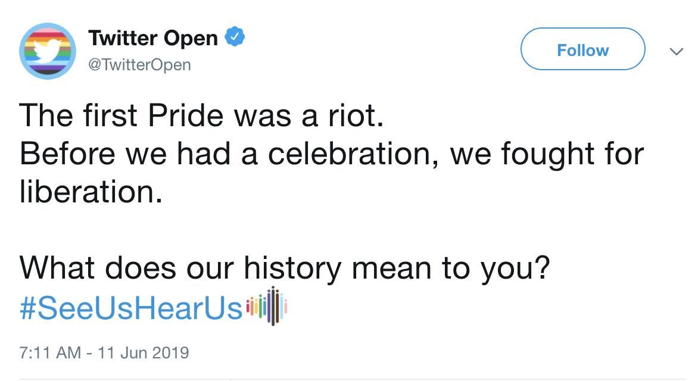Open the #SeeUsHearUs hashtag link
Image resolution: width=698 pixels, height=381 pixels.
point(131,308)
